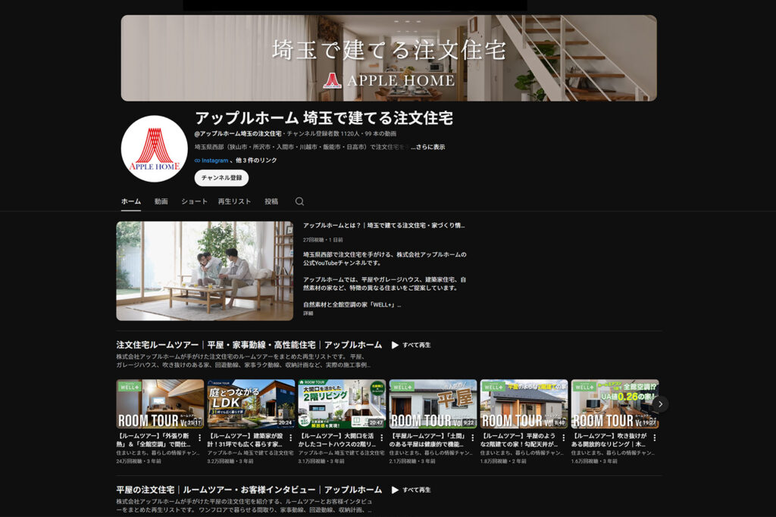Open the 2階リビング thumbnail
Viewport: 776px width, 517px height.
(342, 403)
